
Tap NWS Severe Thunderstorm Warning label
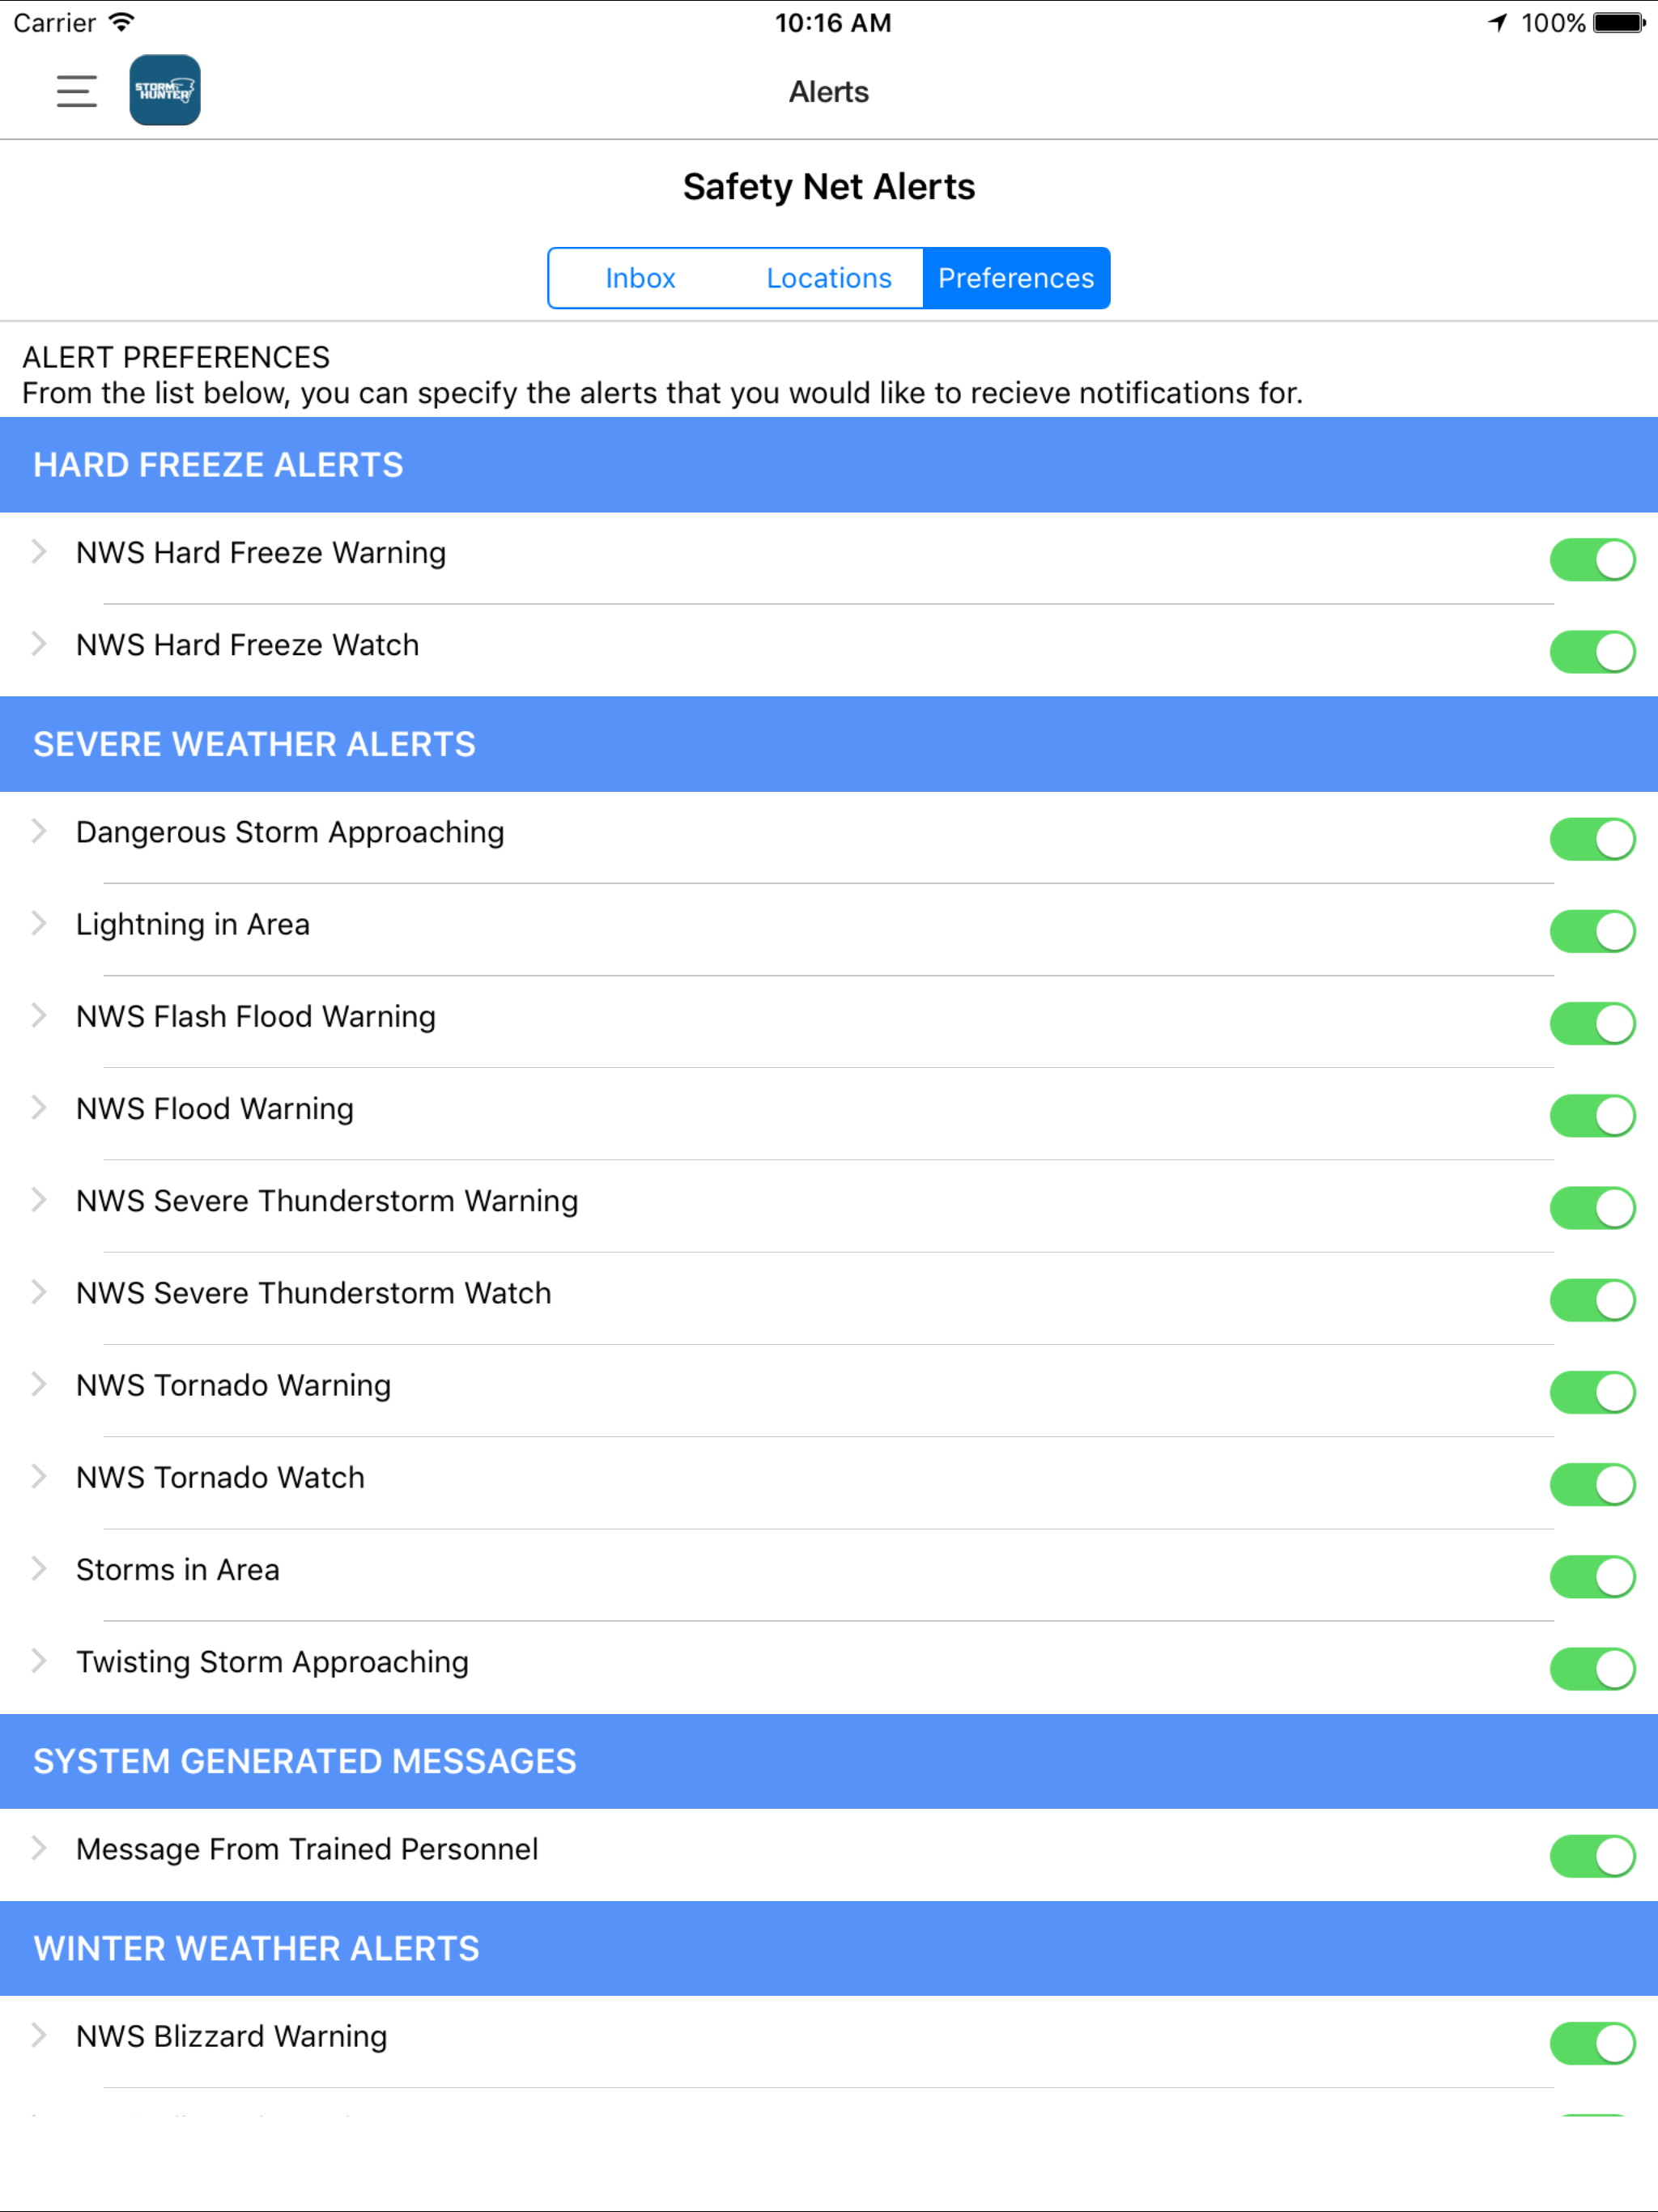click(x=327, y=1201)
